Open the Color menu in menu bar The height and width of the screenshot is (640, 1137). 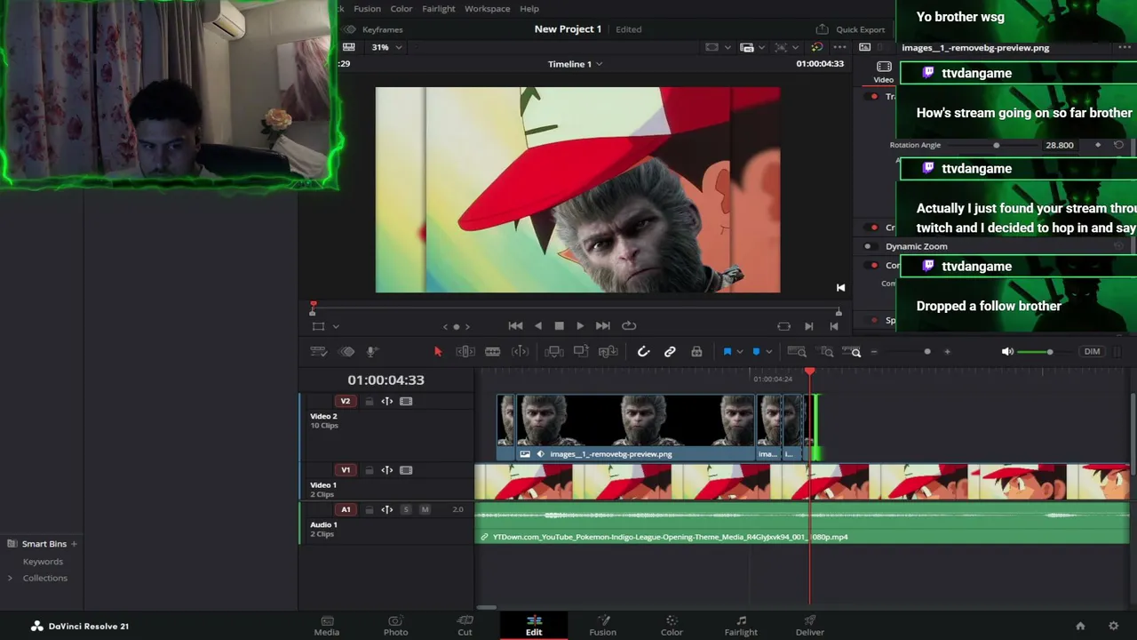[402, 9]
